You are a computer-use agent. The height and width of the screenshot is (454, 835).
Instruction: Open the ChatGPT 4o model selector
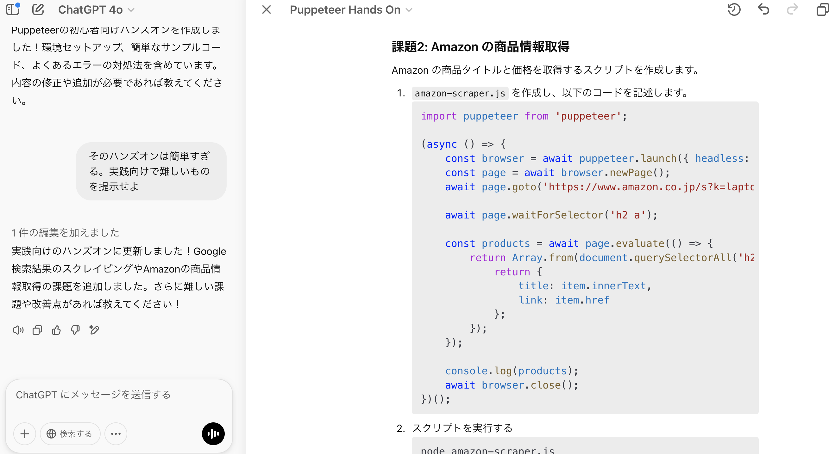click(x=96, y=9)
